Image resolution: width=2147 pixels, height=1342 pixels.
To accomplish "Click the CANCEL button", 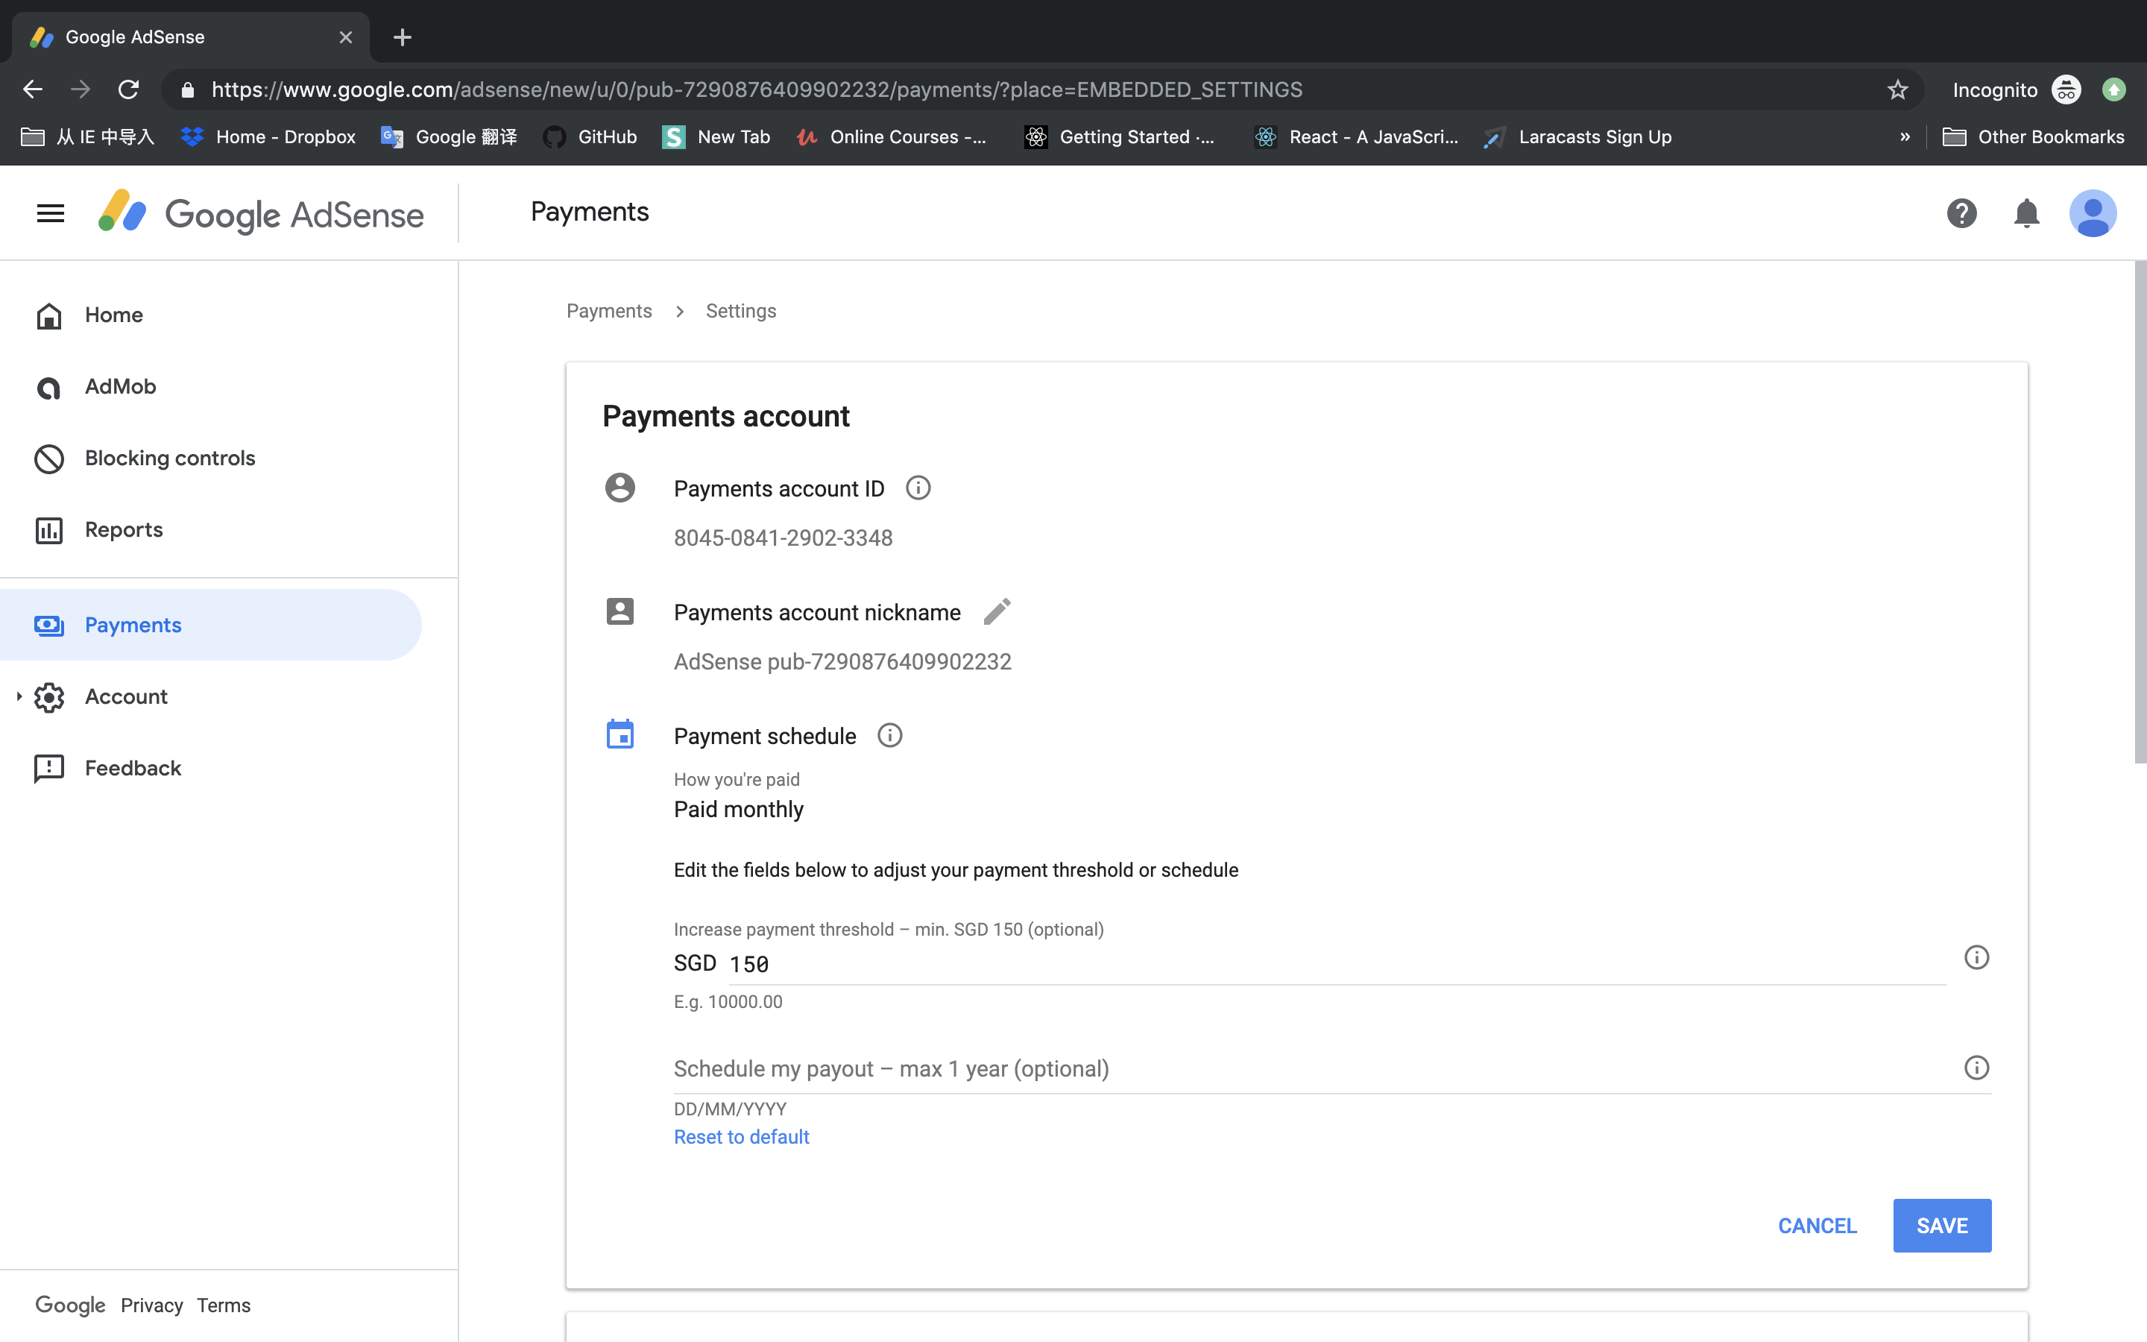I will (1817, 1226).
